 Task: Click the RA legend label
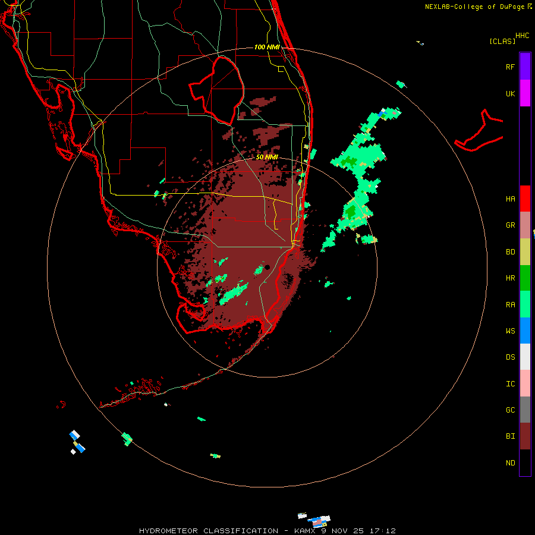510,305
